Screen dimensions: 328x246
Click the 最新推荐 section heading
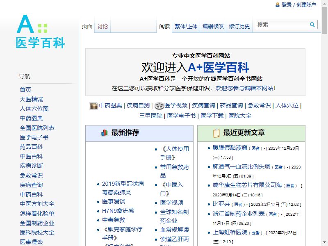pos(125,132)
